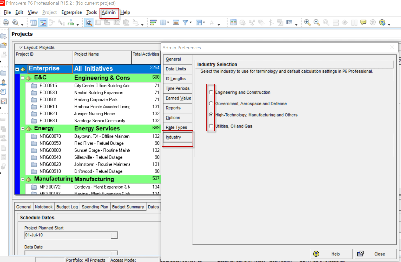Image resolution: width=401 pixels, height=262 pixels.
Task: Open the Group and Sort dropdown arrow
Action: 204,23
